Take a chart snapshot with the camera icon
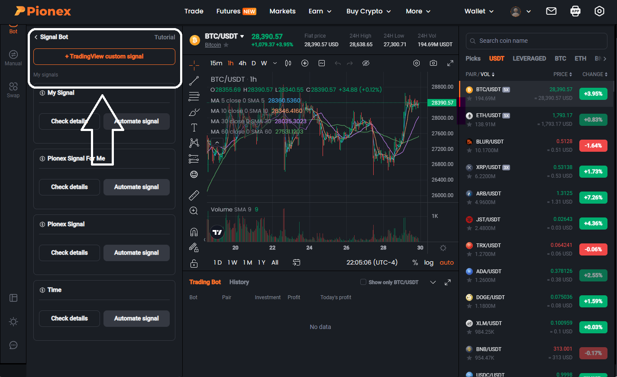 433,63
